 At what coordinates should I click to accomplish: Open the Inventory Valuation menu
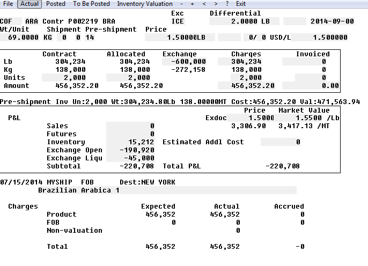coord(145,4)
